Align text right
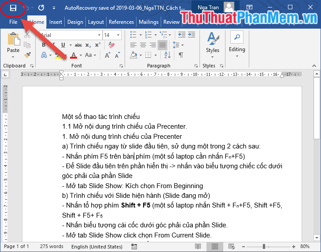The width and height of the screenshot is (321, 252). [x=153, y=45]
